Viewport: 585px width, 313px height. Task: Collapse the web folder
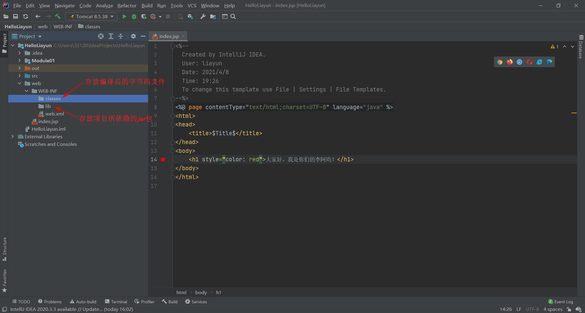click(x=19, y=83)
